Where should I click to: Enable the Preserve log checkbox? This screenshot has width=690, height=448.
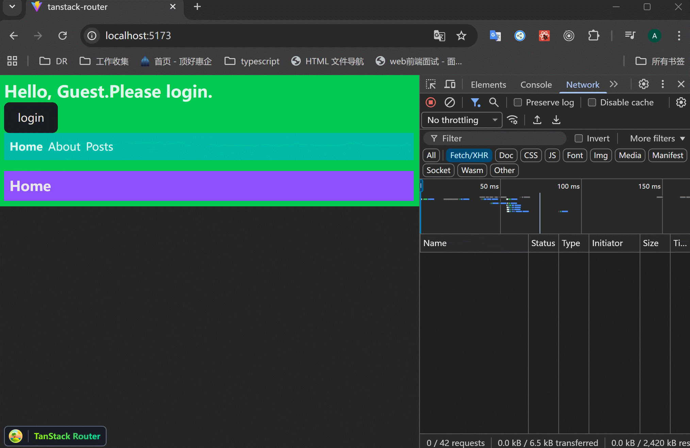(518, 102)
